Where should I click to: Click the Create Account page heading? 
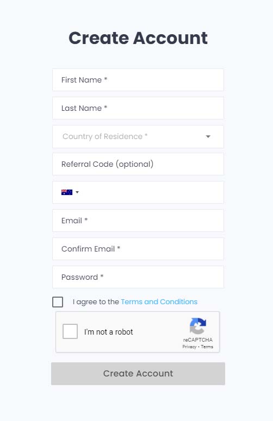click(138, 38)
